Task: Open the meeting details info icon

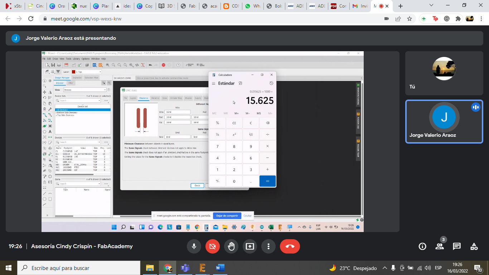Action: [422, 246]
